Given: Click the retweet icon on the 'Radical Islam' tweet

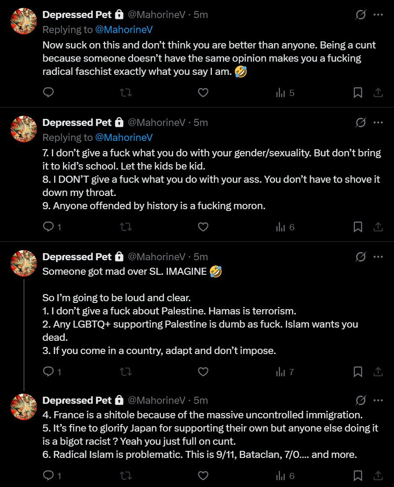Looking at the screenshot, I should click(126, 476).
